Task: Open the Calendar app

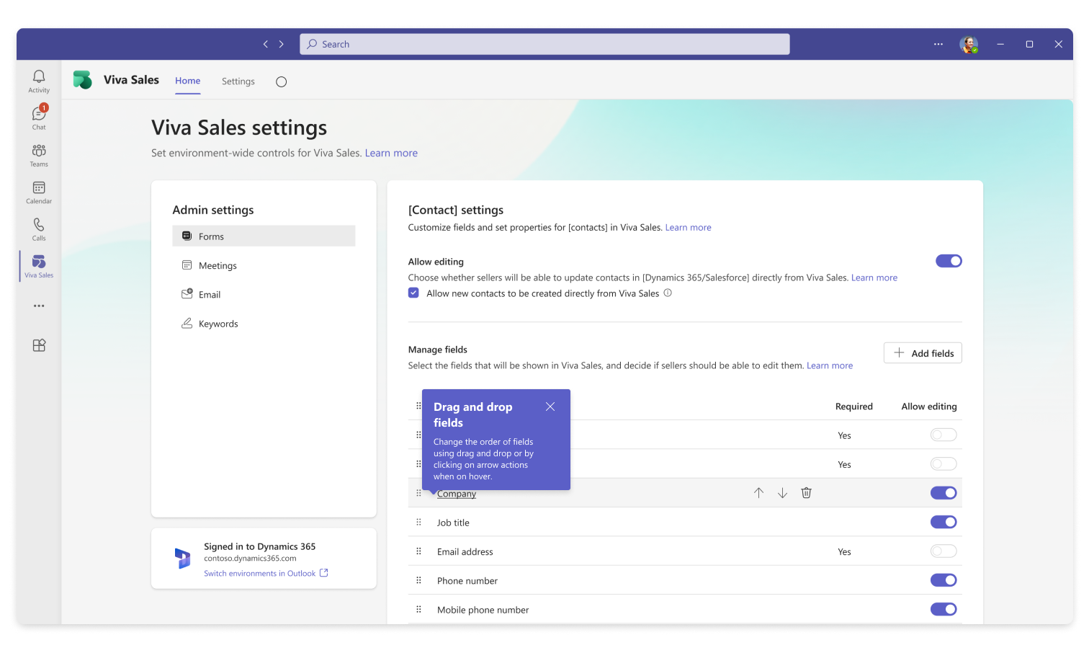Action: (39, 192)
